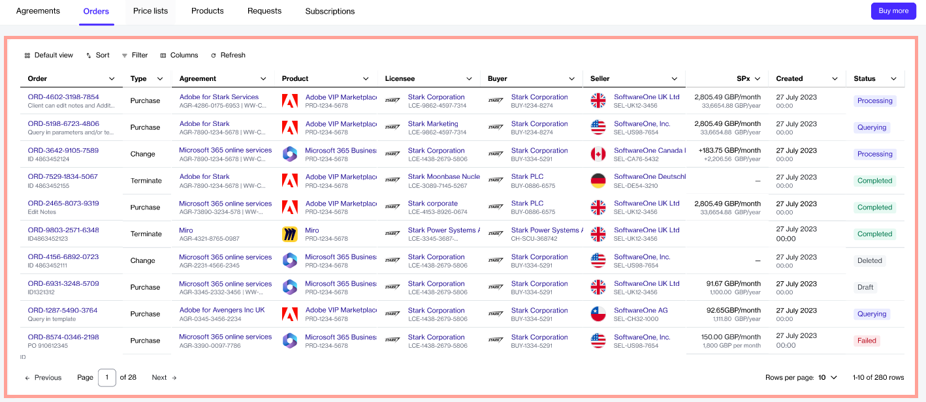
Task: Open the SPx column dropdown arrow
Action: (758, 79)
